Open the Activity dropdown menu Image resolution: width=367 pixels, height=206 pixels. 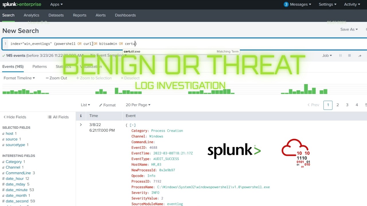352,4
